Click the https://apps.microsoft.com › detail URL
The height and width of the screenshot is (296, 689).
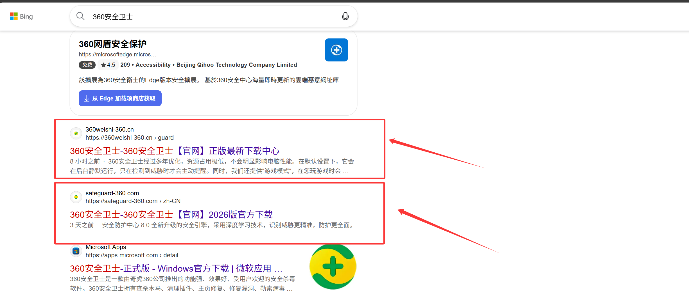coord(132,255)
